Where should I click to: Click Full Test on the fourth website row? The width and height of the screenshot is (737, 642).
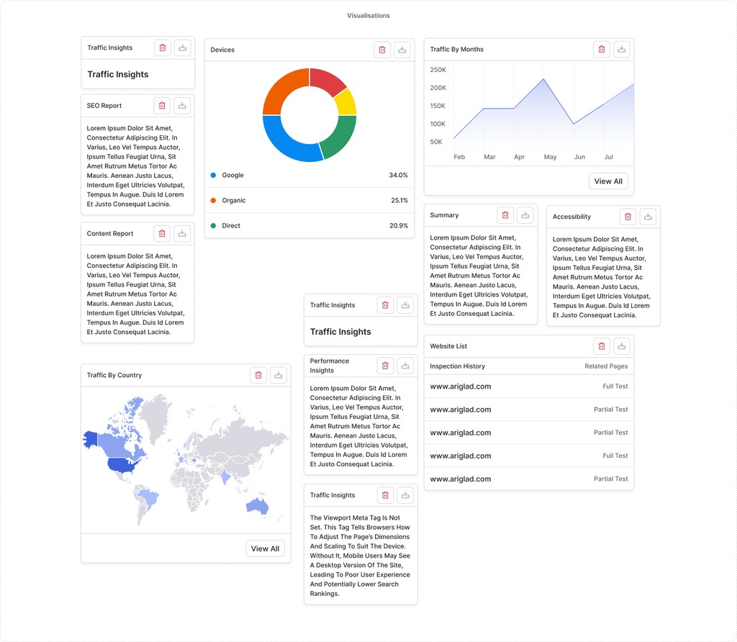614,455
